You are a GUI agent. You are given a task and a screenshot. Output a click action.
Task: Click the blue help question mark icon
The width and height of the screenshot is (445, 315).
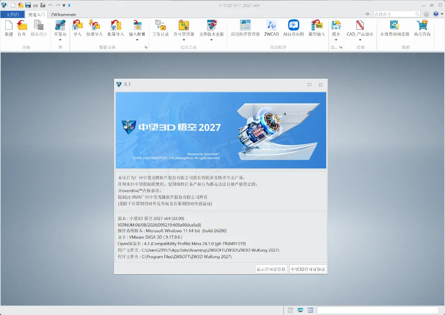[x=436, y=14]
